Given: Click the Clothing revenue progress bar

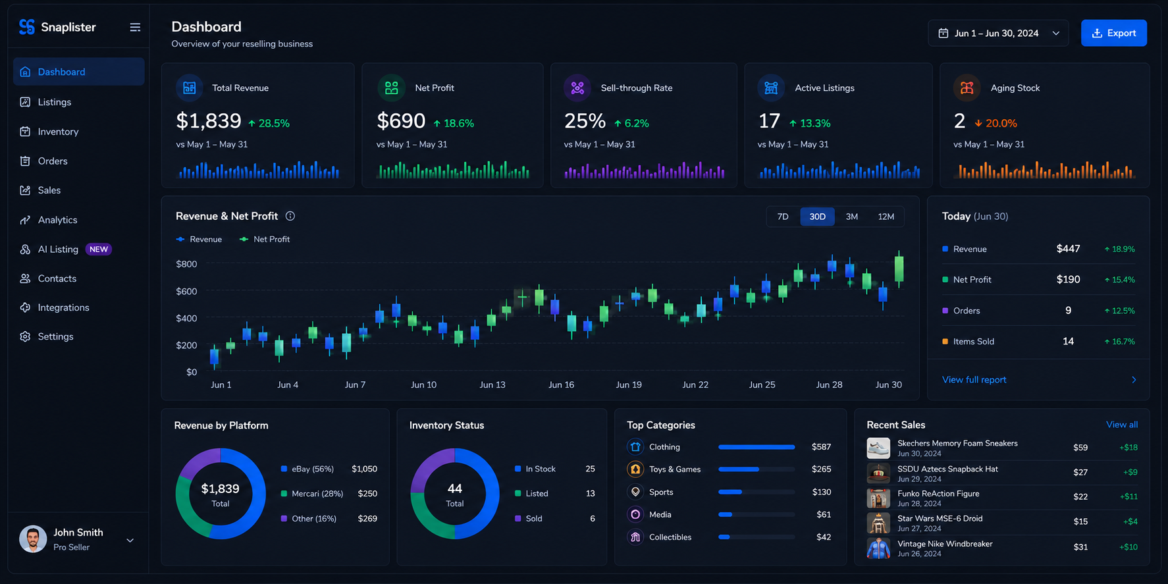Looking at the screenshot, I should click(x=757, y=447).
